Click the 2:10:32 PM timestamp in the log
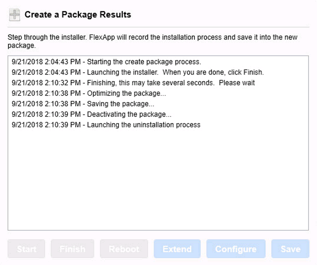 63,83
